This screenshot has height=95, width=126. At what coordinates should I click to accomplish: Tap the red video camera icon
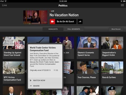(52, 21)
